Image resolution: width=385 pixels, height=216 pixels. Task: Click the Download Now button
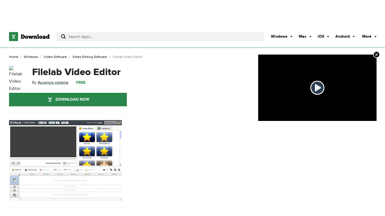tap(68, 100)
